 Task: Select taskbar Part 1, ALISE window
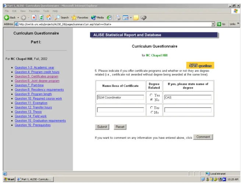(35, 179)
